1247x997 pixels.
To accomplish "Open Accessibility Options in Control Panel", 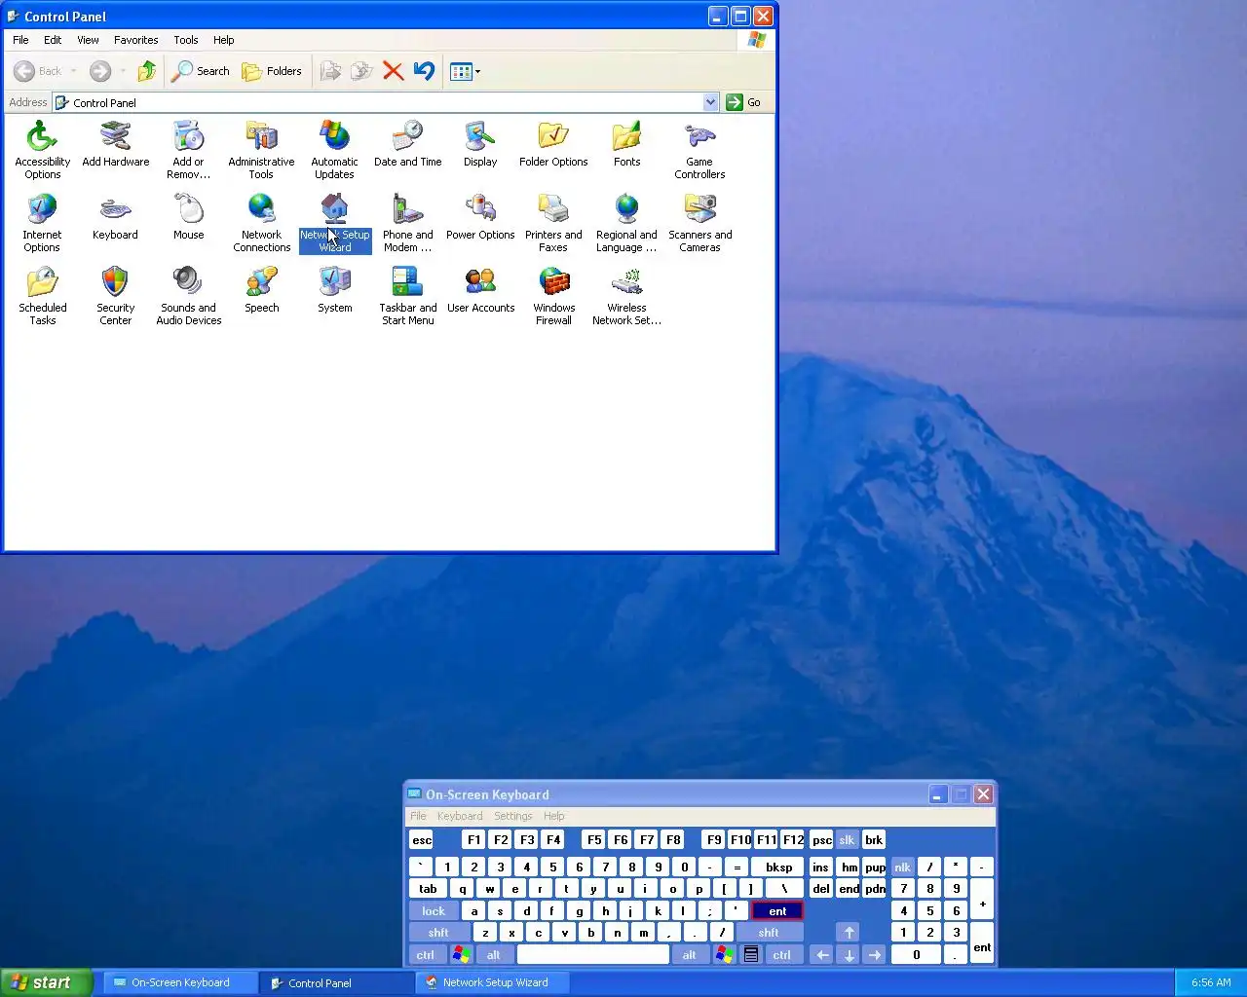I will click(42, 149).
